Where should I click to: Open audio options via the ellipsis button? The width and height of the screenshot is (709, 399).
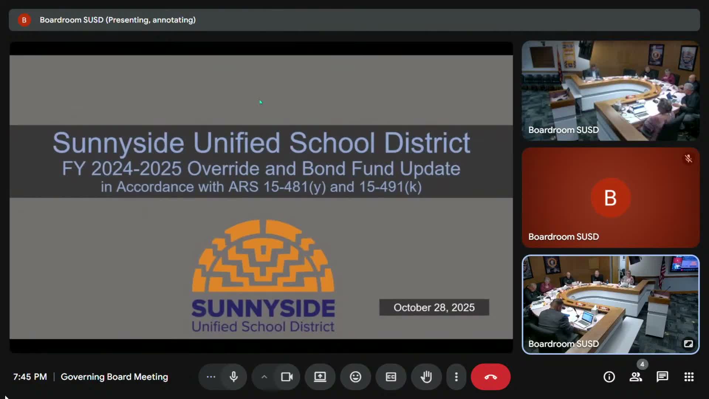pyautogui.click(x=211, y=377)
